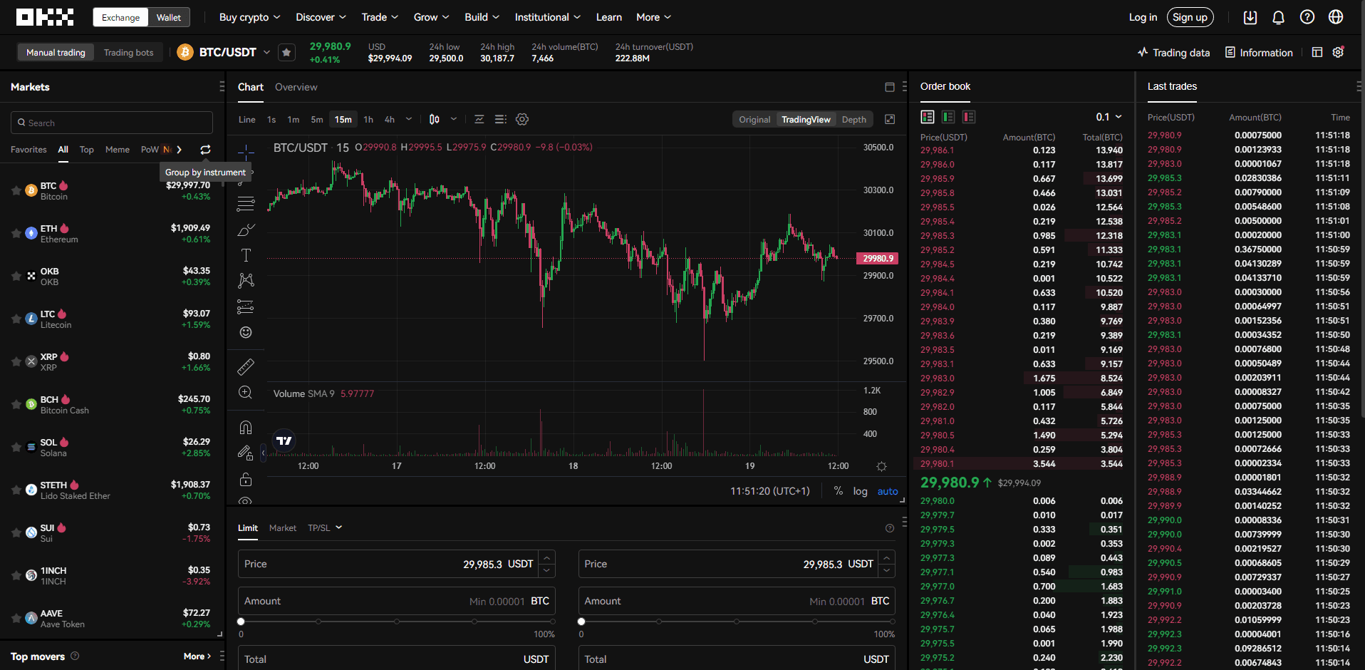
Task: Switch to Trading bots mode
Action: coord(128,52)
